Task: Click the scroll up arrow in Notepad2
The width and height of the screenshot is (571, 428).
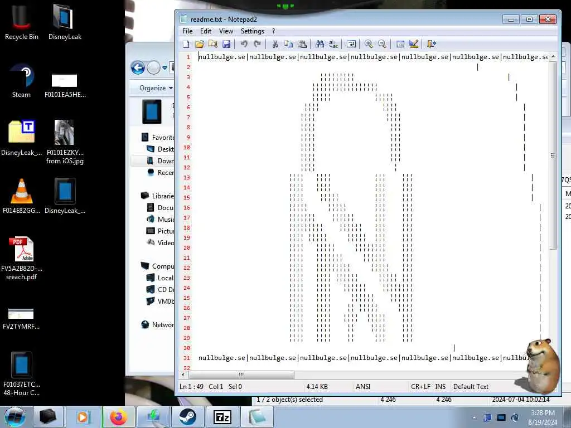Action: [553, 57]
